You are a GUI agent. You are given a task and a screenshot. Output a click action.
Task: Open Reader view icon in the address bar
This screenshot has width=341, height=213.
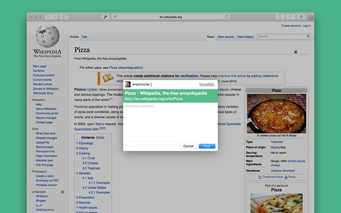(x=115, y=17)
